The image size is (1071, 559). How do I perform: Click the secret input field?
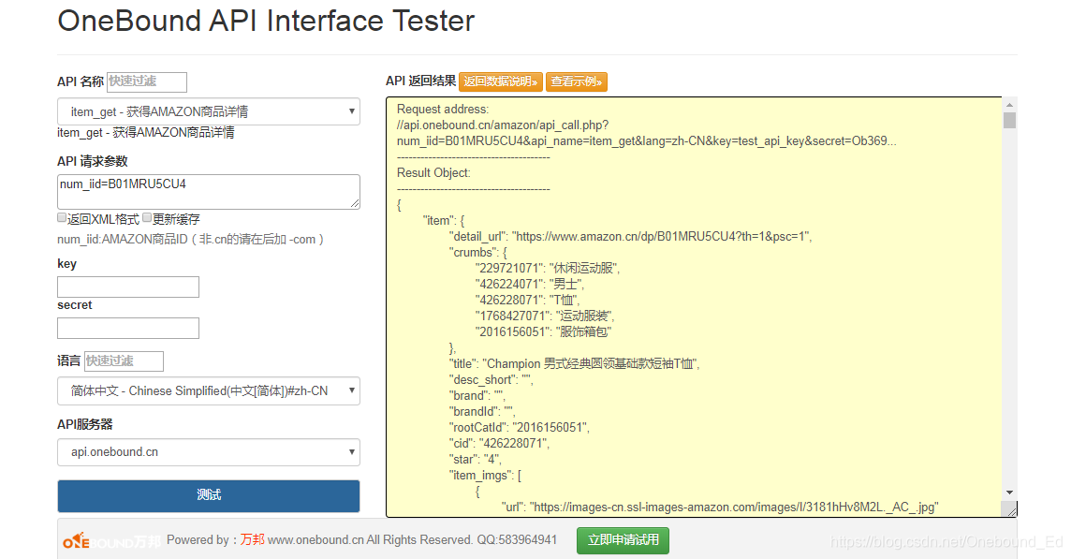127,328
